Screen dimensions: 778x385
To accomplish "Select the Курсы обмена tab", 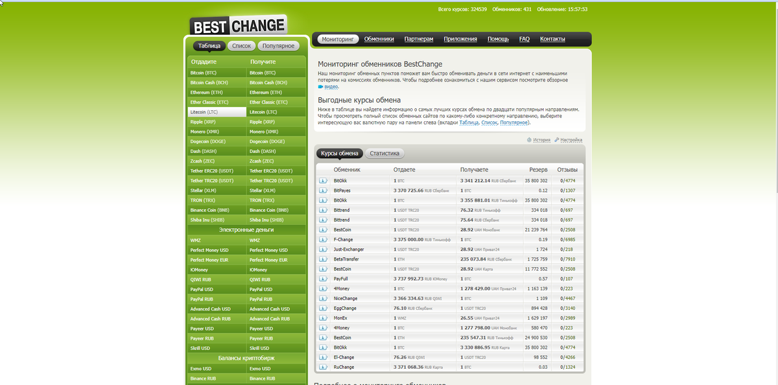I will click(340, 154).
